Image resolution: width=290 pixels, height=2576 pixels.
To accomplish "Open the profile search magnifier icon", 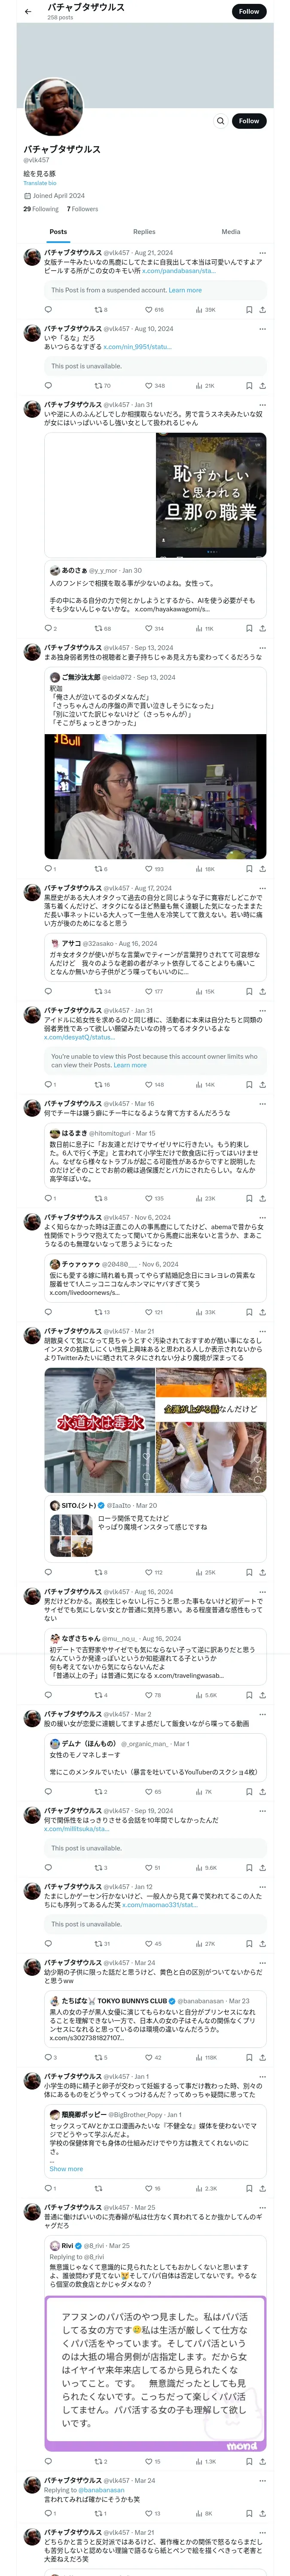I will coord(220,121).
